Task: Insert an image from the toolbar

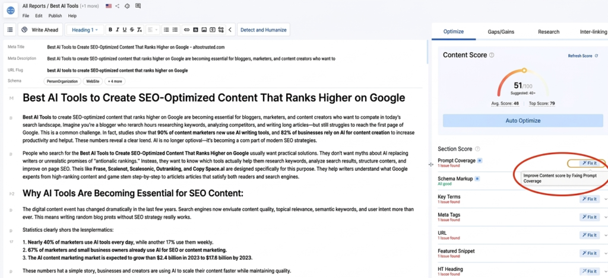Action: (204, 30)
